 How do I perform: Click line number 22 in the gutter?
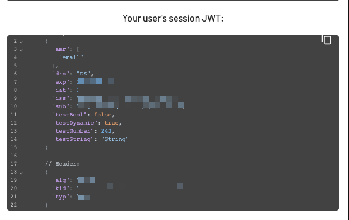click(x=14, y=205)
